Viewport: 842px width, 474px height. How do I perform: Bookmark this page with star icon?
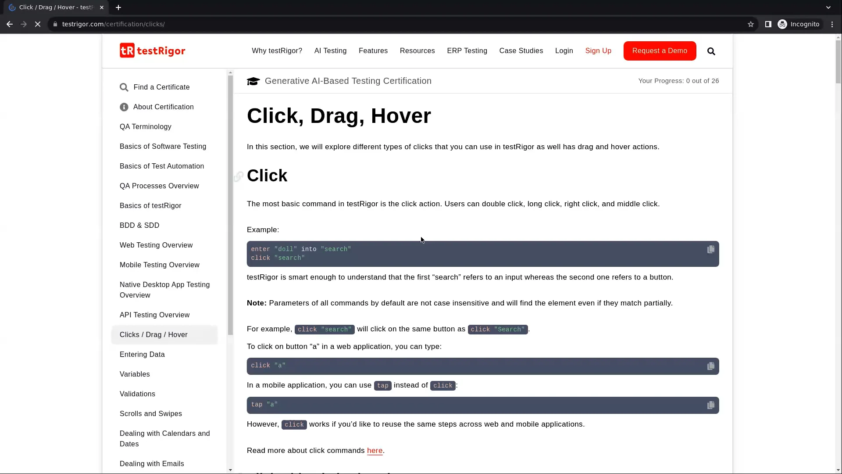click(x=751, y=24)
